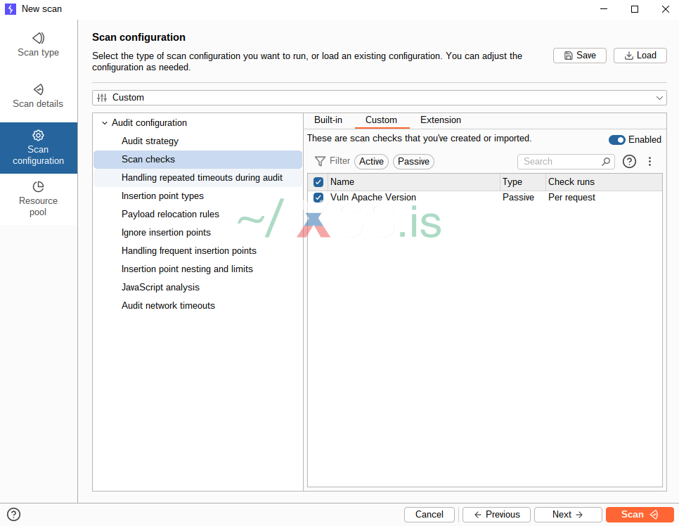679x526 pixels.
Task: Click the Scan configuration gear icon
Action: tap(39, 135)
